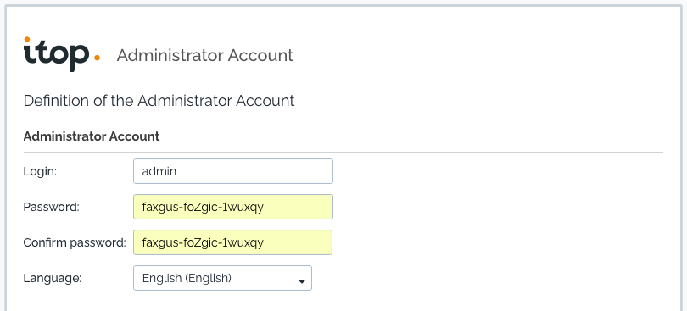This screenshot has height=311, width=687.
Task: Click the bold 'Administrator Account' section legend
Action: pyautogui.click(x=92, y=136)
